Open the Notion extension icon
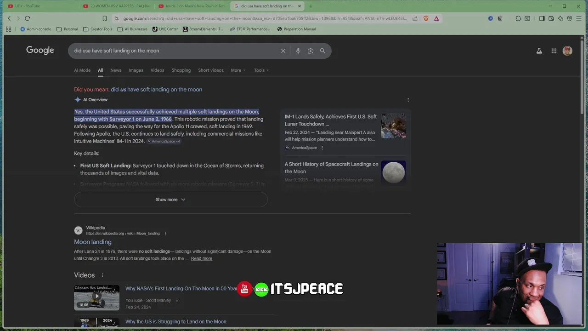Screen dimensions: 588x331 pyautogui.click(x=500, y=18)
